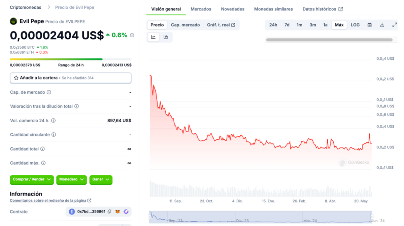Expand the Monedero dropdown
Screen dimensions: 404x226
[71, 180]
